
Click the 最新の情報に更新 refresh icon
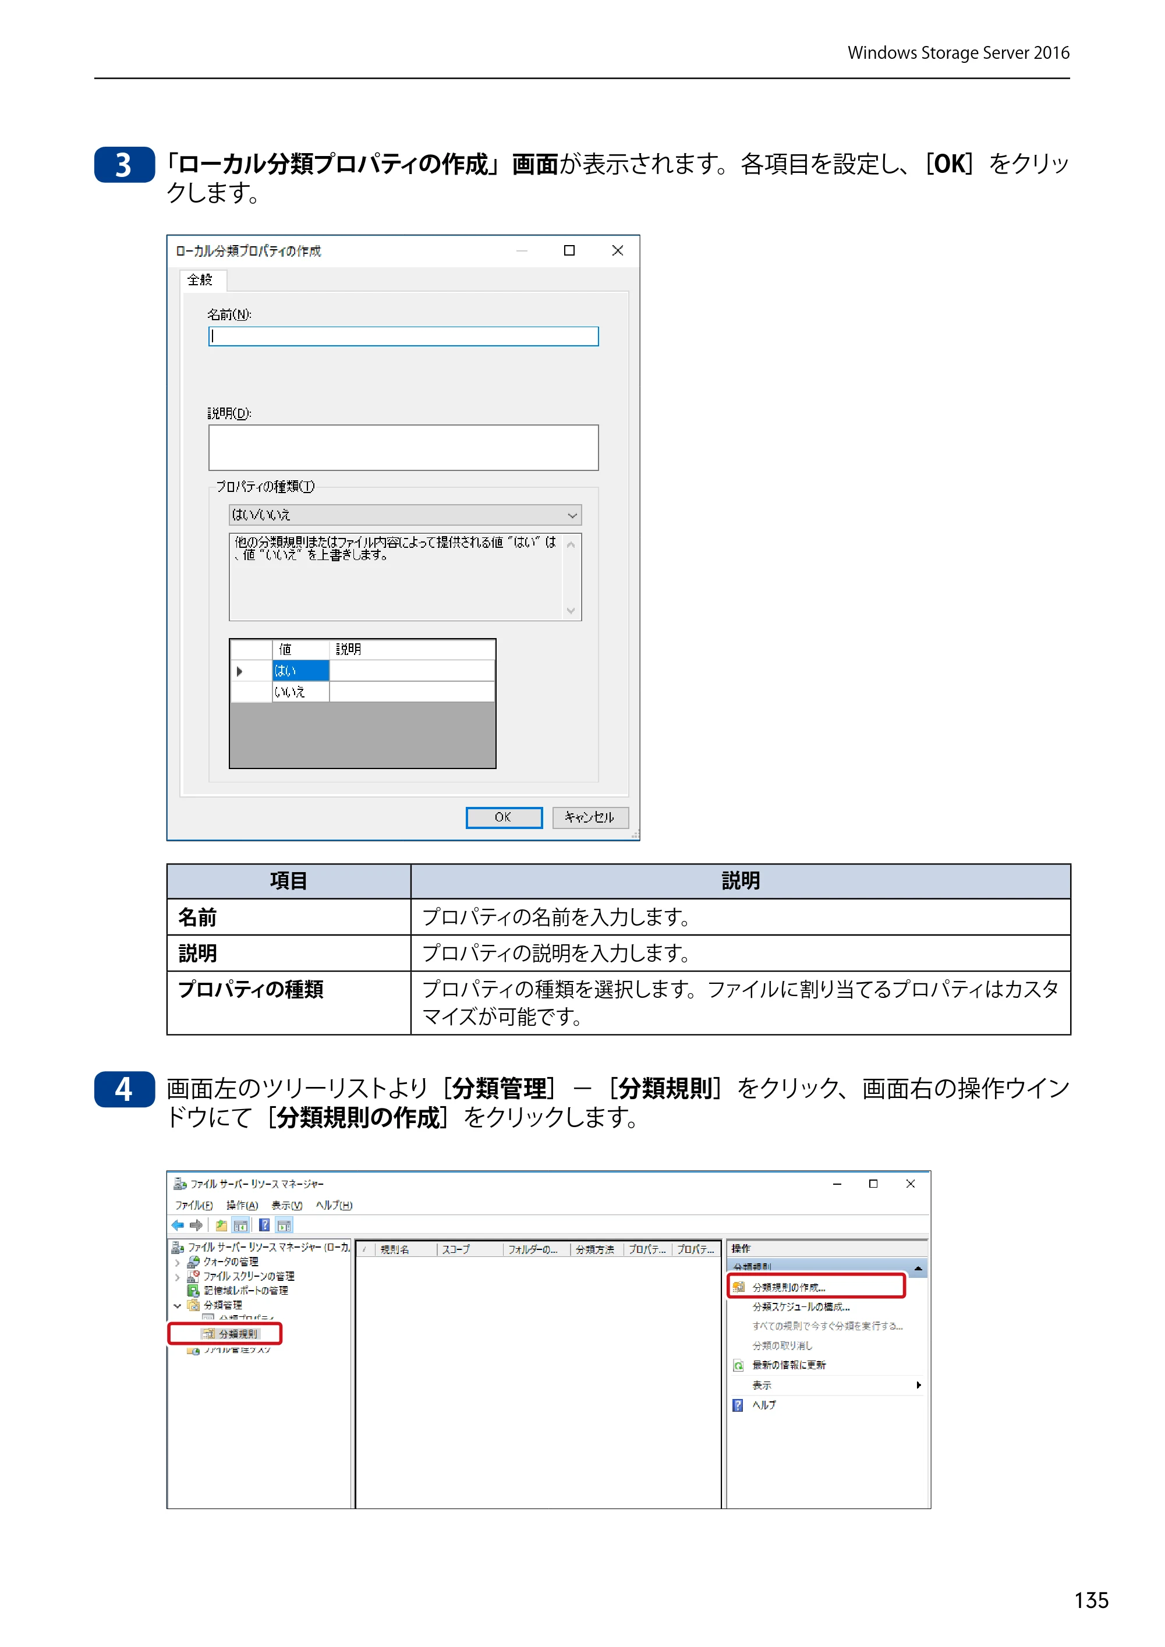click(738, 1365)
